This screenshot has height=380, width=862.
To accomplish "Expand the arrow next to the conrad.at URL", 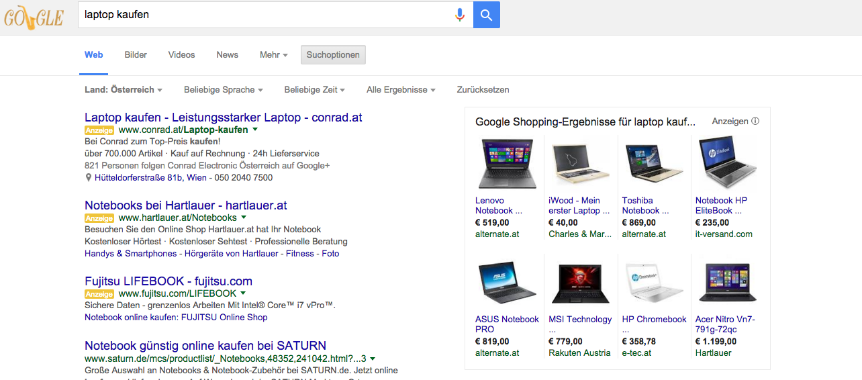I will (x=255, y=130).
